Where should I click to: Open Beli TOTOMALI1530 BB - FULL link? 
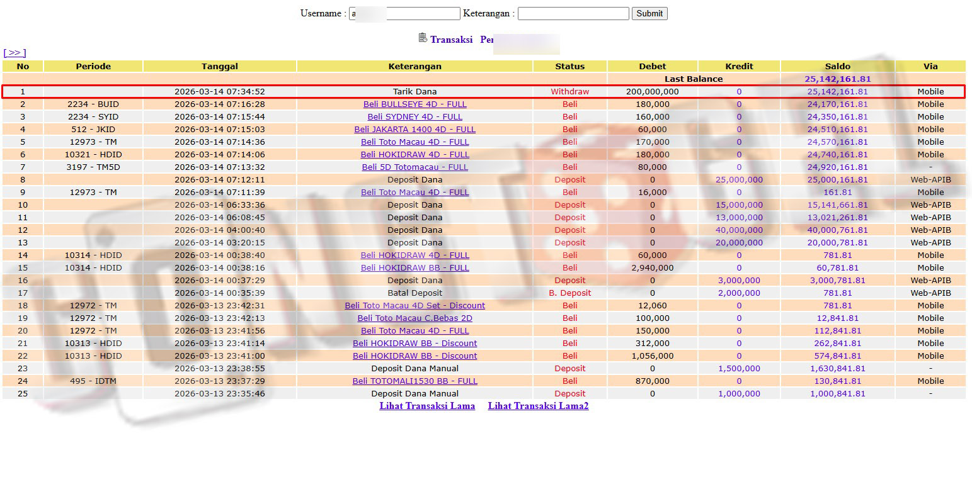pos(415,381)
